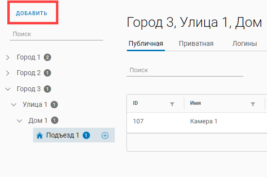Screen dimensions: 267x177
Task: Click the plus icon next to Подъезд 1
Action: [x=105, y=136]
